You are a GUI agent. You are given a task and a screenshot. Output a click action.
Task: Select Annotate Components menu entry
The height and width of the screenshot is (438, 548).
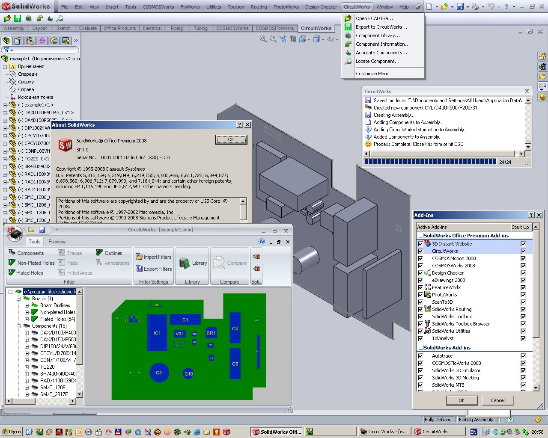[381, 53]
